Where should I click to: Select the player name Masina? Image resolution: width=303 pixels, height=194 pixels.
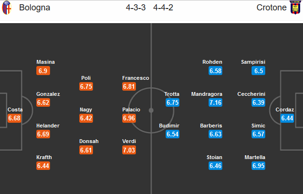click(x=46, y=62)
